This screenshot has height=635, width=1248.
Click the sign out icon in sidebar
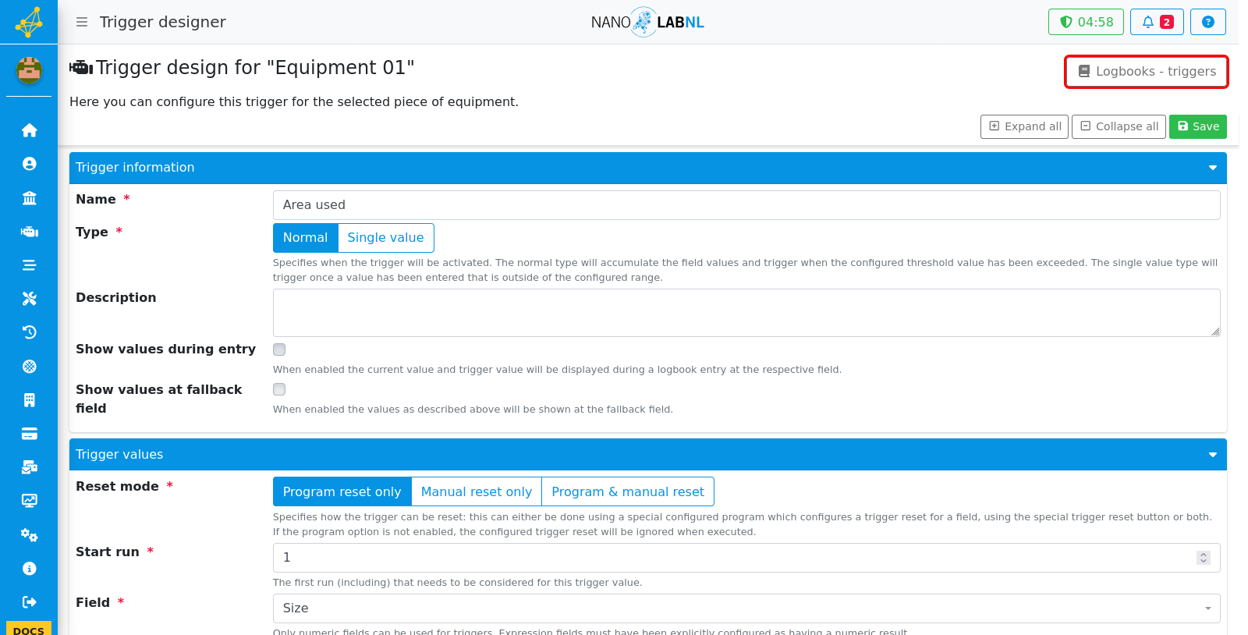click(30, 602)
